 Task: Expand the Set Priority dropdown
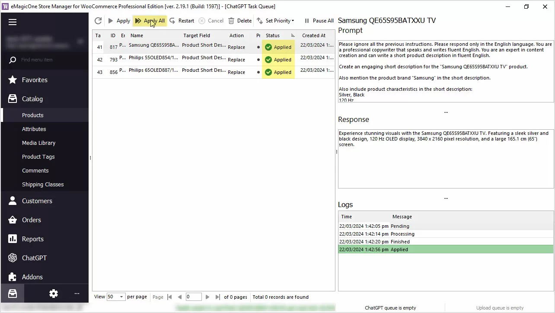point(275,21)
